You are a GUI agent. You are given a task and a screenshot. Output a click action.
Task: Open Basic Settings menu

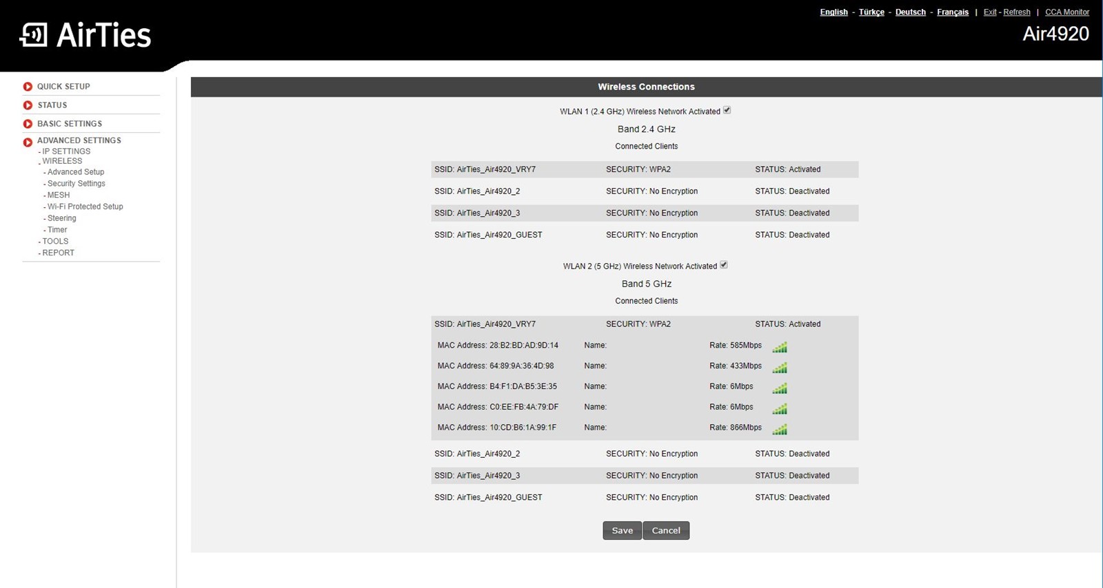tap(70, 124)
